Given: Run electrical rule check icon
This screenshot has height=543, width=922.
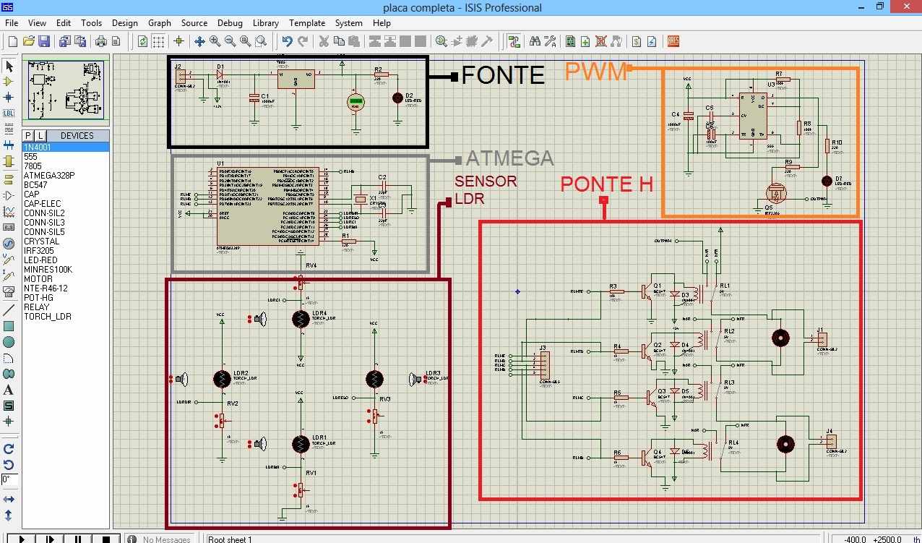Looking at the screenshot, I should pos(652,41).
